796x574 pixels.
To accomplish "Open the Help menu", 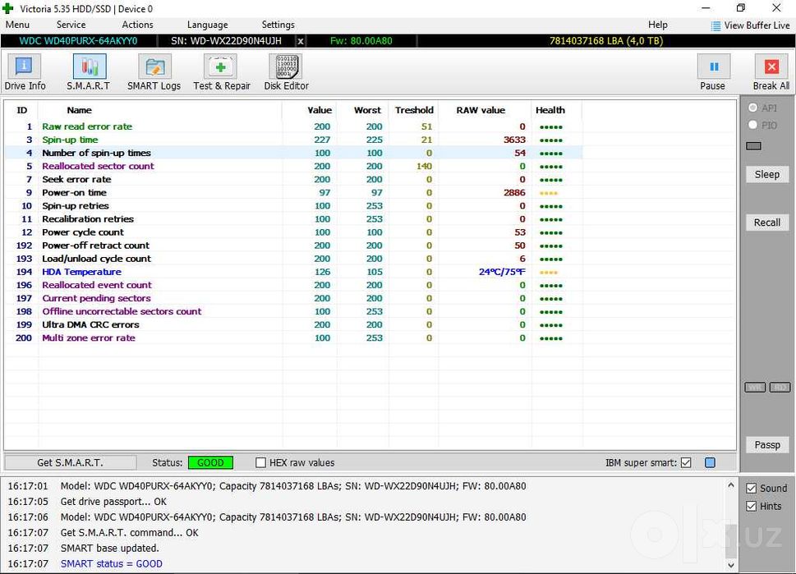I will click(658, 25).
